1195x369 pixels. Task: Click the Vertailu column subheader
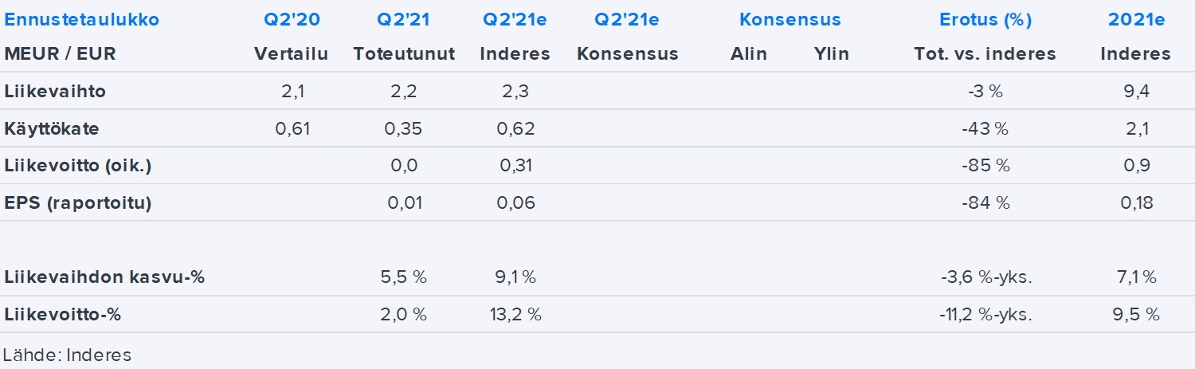point(292,54)
